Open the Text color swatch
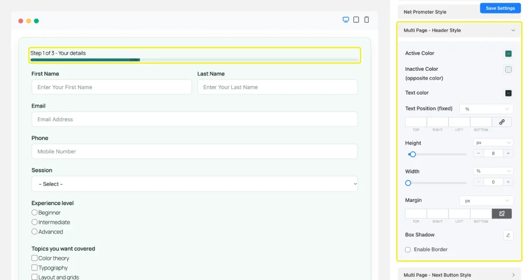The height and width of the screenshot is (280, 529). (508, 93)
